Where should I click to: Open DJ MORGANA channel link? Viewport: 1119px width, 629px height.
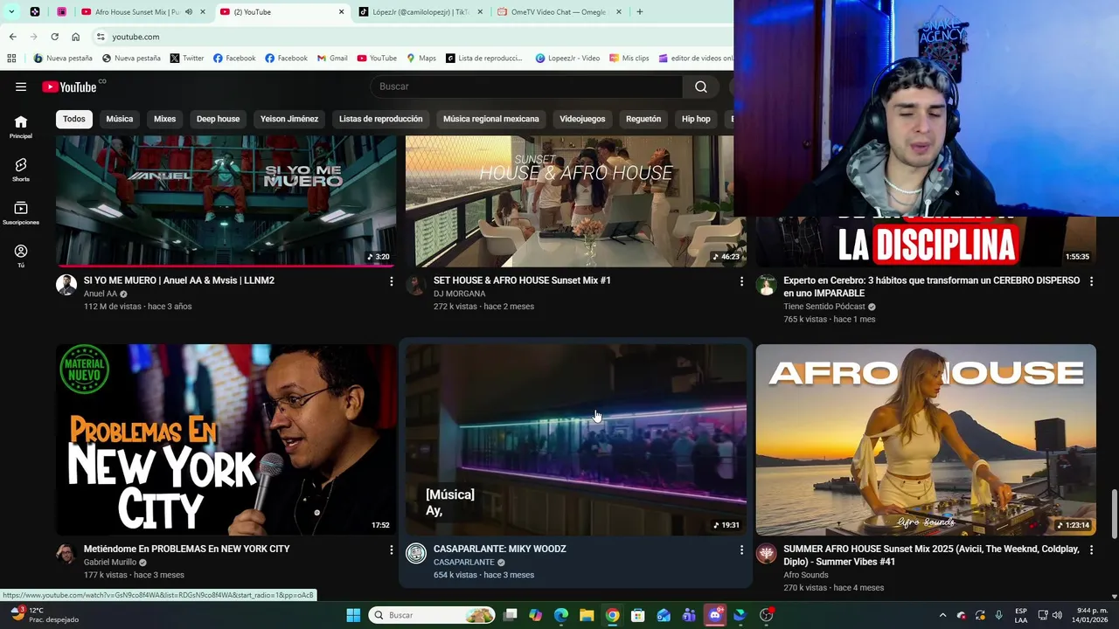[459, 294]
